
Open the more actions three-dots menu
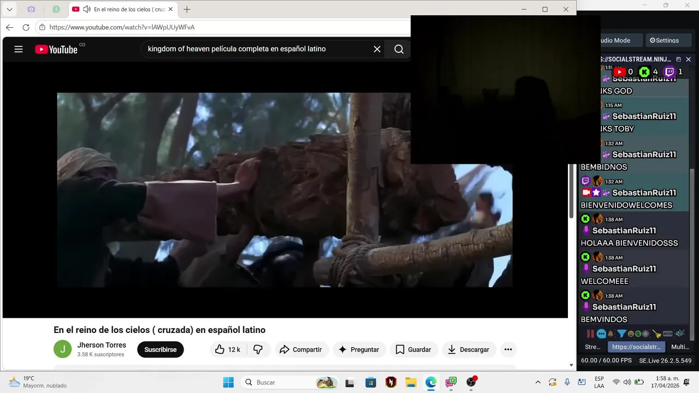coord(508,349)
